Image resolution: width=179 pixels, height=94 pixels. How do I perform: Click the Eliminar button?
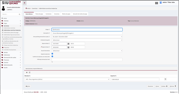pos(173,86)
